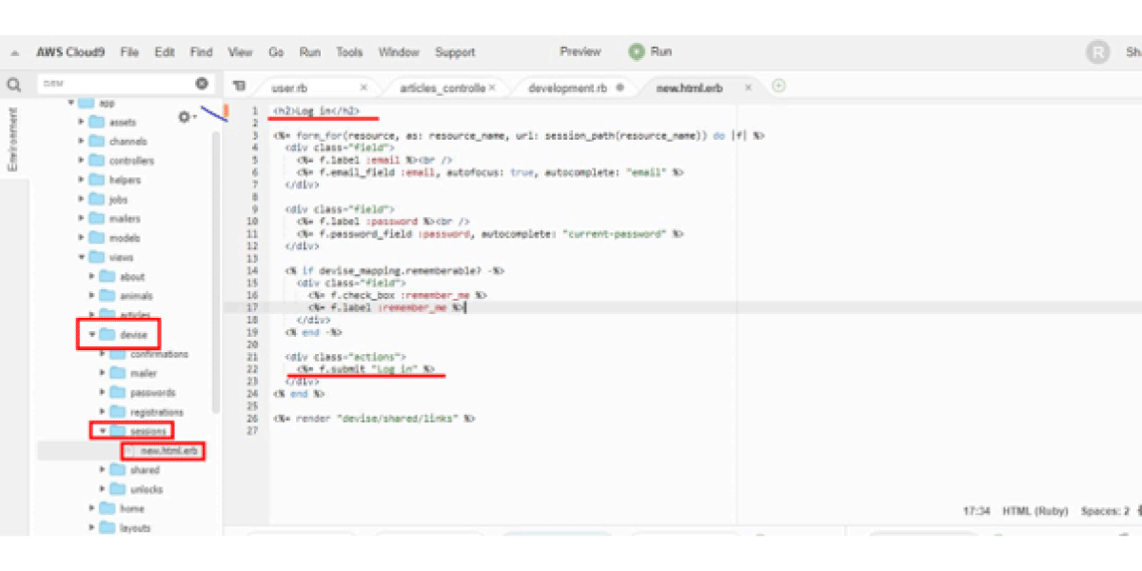Click the tab pane menu icon left of user.rb

pyautogui.click(x=239, y=87)
